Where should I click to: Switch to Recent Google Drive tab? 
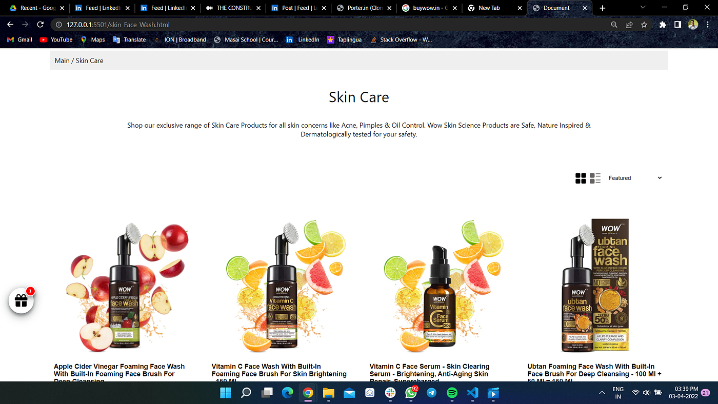click(36, 8)
